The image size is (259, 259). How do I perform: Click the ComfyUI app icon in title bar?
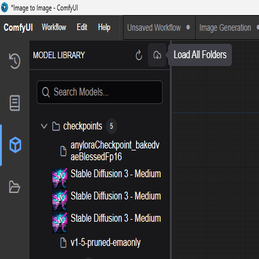click(x=5, y=7)
